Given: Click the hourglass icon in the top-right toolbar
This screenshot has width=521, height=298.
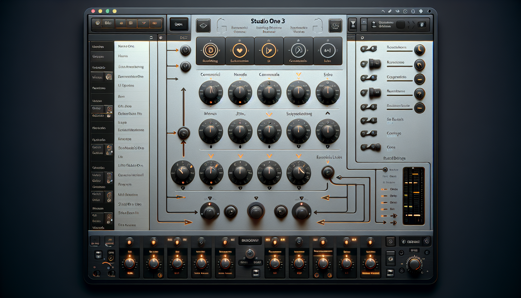Looking at the screenshot, I should [352, 26].
